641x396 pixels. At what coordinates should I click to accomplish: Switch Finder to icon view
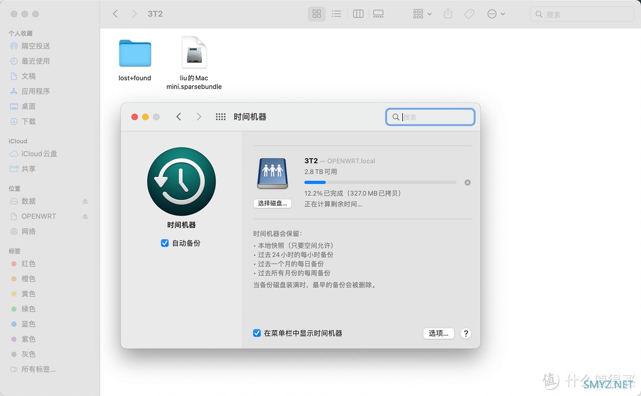coord(316,14)
